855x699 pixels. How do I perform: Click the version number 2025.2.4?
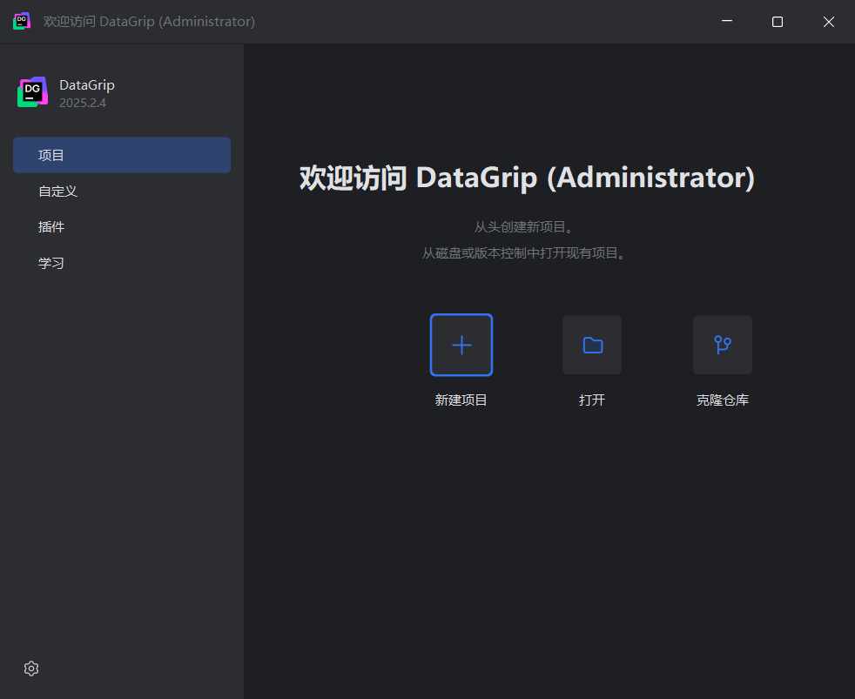pyautogui.click(x=83, y=103)
